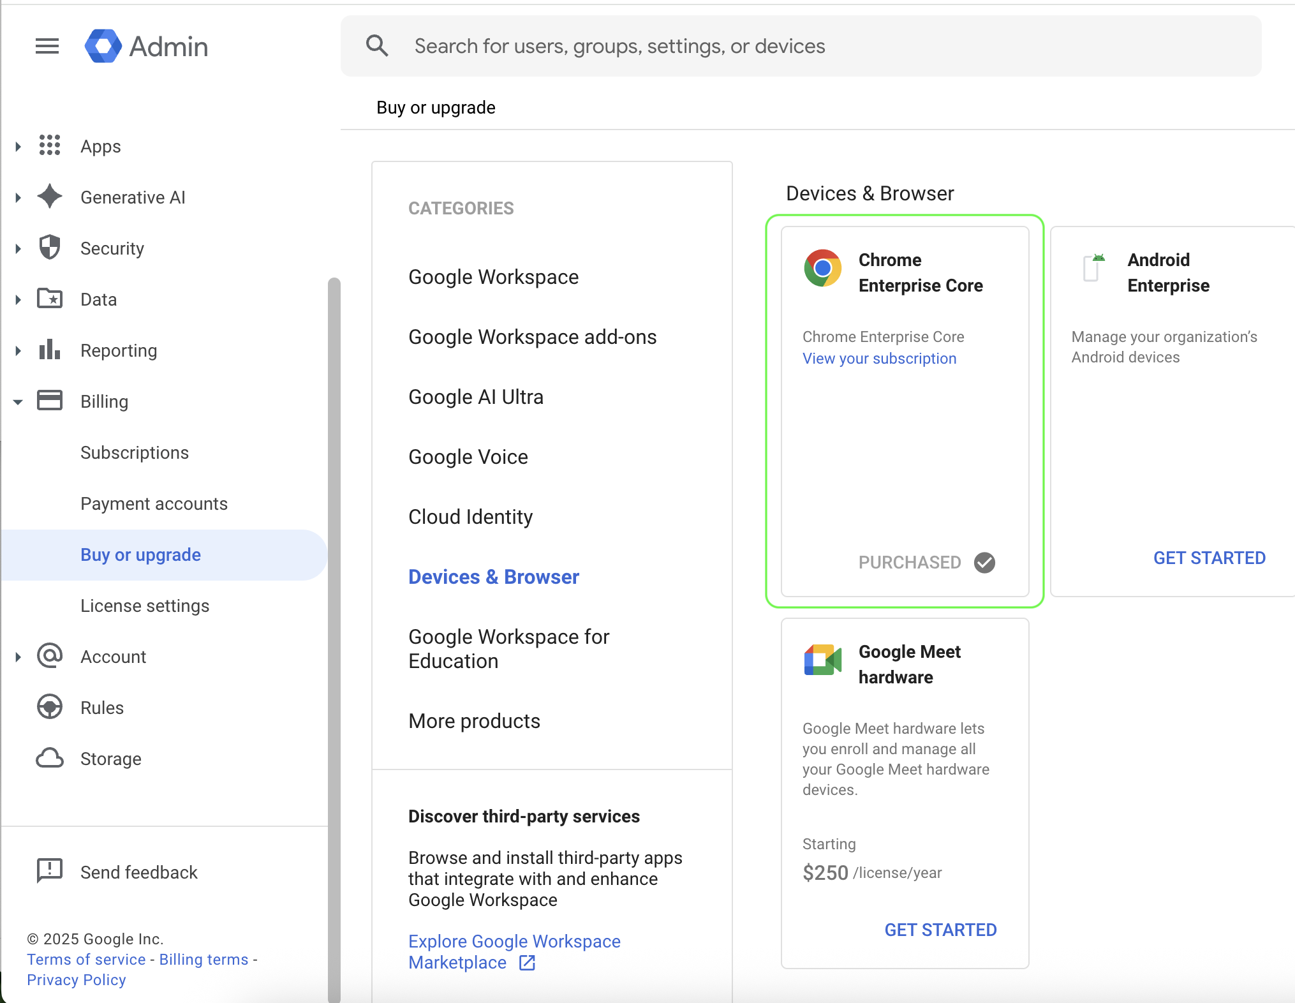The image size is (1295, 1003).
Task: Open Payment accounts under Billing
Action: coord(154,503)
